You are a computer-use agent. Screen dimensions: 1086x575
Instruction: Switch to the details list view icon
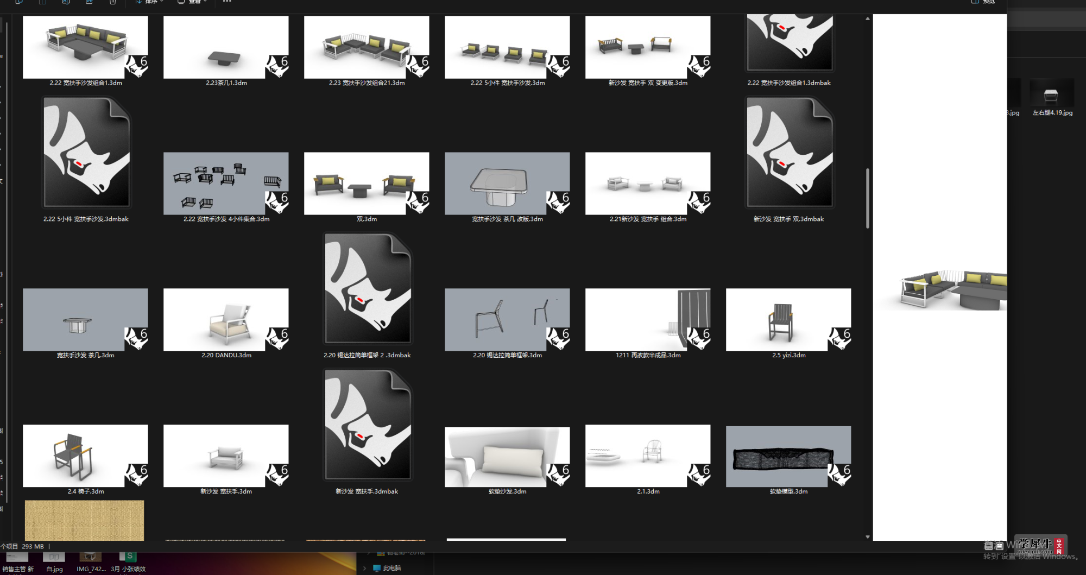click(989, 546)
